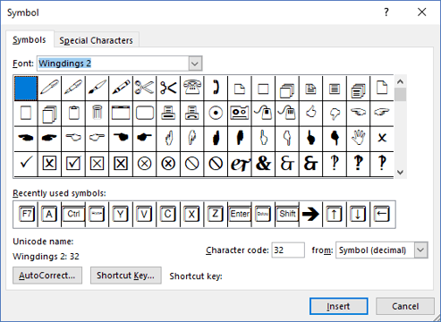Choose the recently used Enter key symbol
441x322 pixels.
(x=240, y=214)
